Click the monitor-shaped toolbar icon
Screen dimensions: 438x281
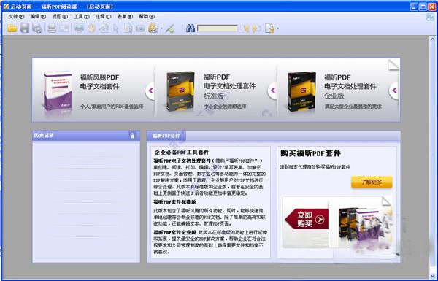(x=79, y=28)
